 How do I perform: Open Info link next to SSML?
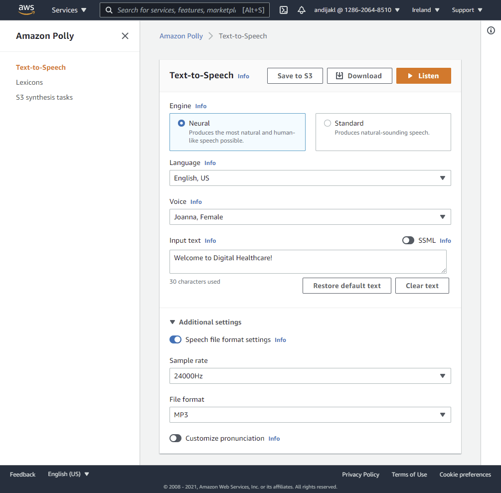coord(445,241)
